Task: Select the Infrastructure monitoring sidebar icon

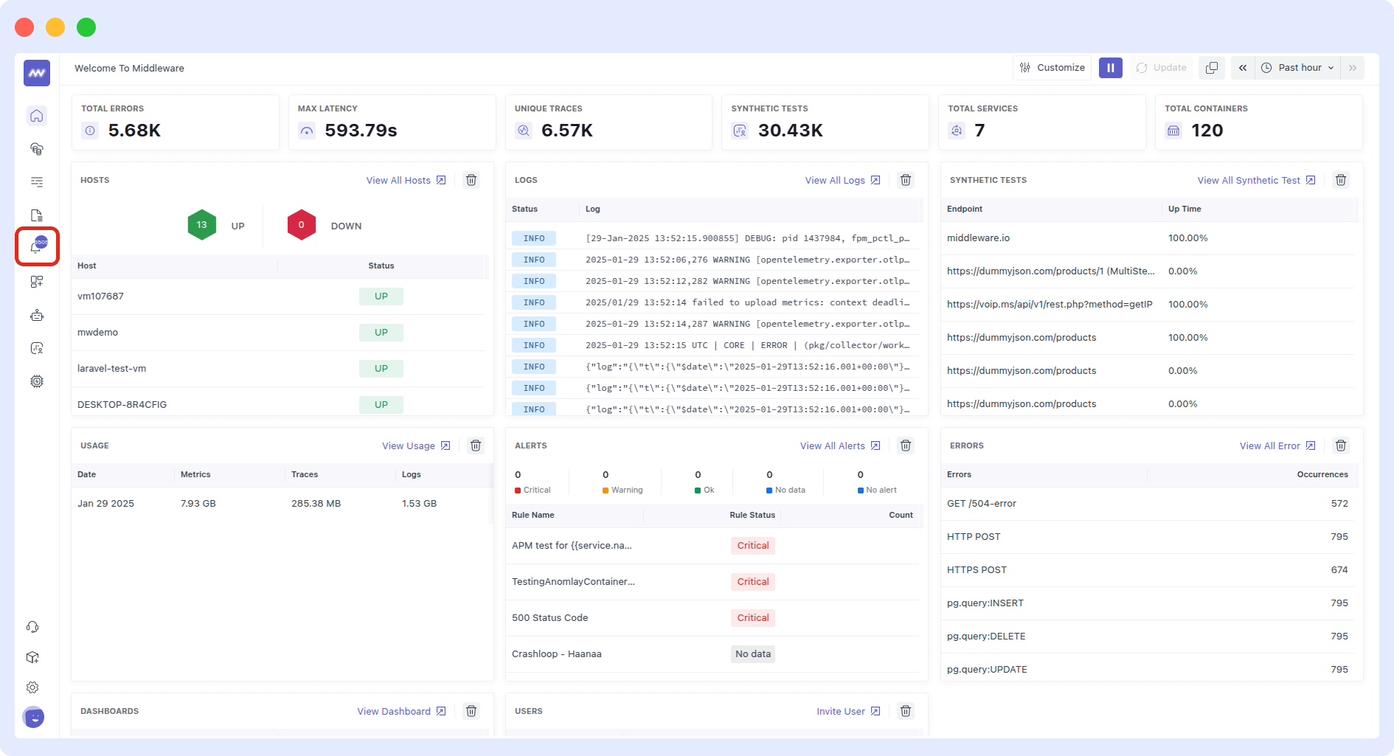Action: [36, 149]
